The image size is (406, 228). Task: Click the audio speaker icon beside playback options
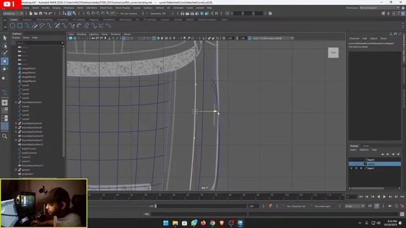390,206
